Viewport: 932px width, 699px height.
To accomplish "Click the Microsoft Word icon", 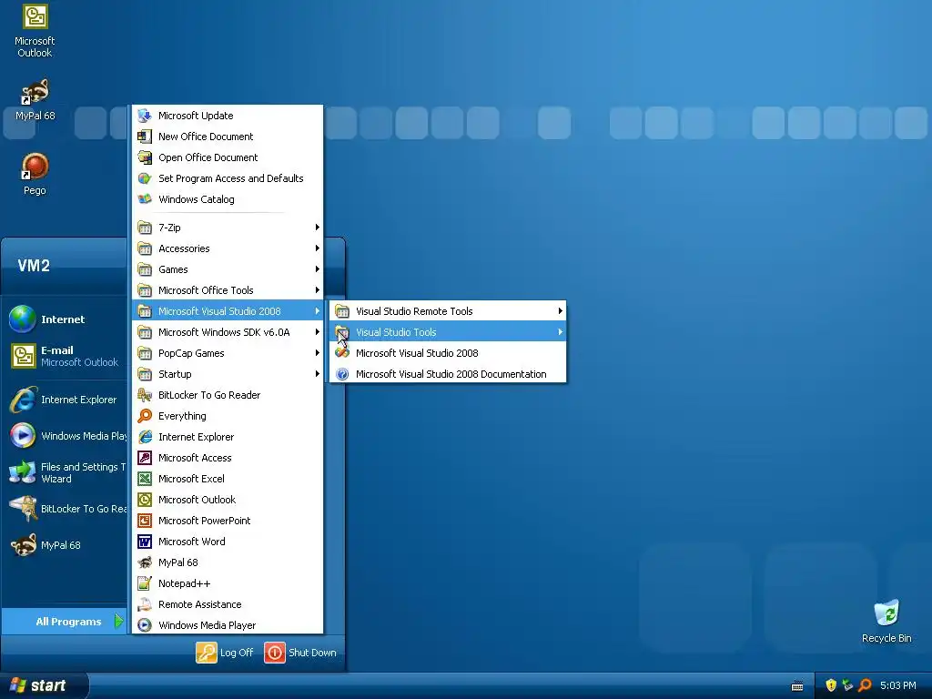I will click(145, 542).
